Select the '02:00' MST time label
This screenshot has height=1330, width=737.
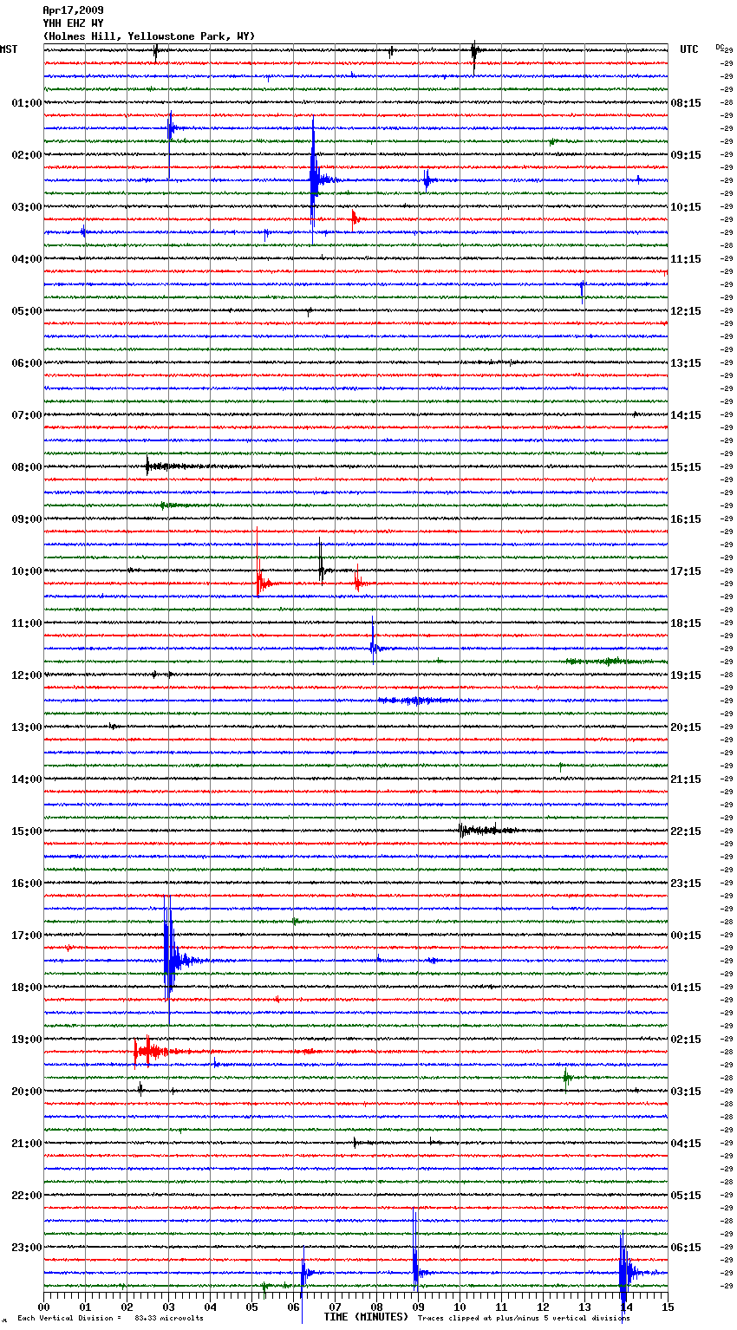tap(27, 155)
